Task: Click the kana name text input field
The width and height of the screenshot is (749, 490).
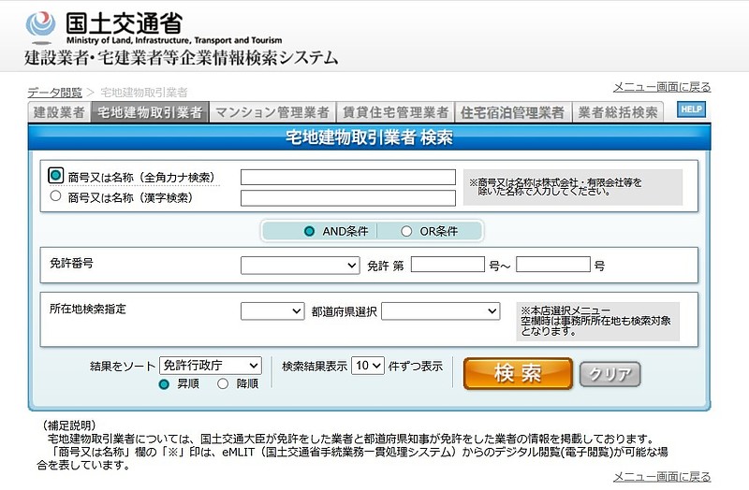Action: (x=347, y=177)
